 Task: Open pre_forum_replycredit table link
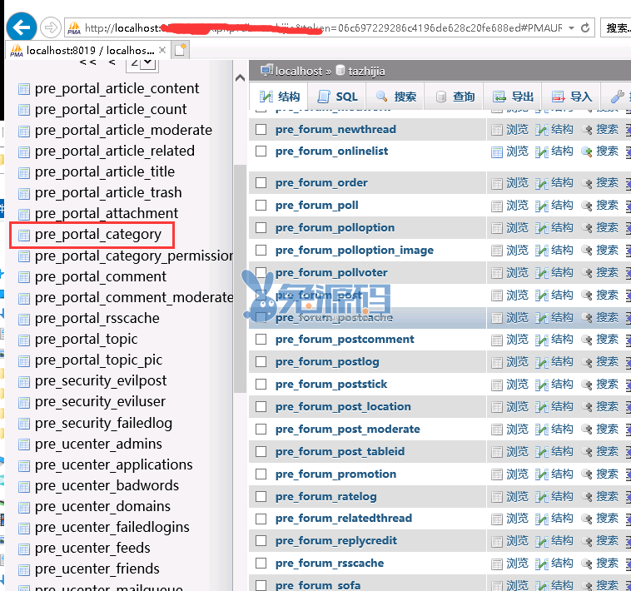tap(336, 540)
